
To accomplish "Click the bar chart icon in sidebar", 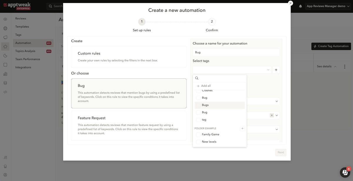I will [5, 74].
